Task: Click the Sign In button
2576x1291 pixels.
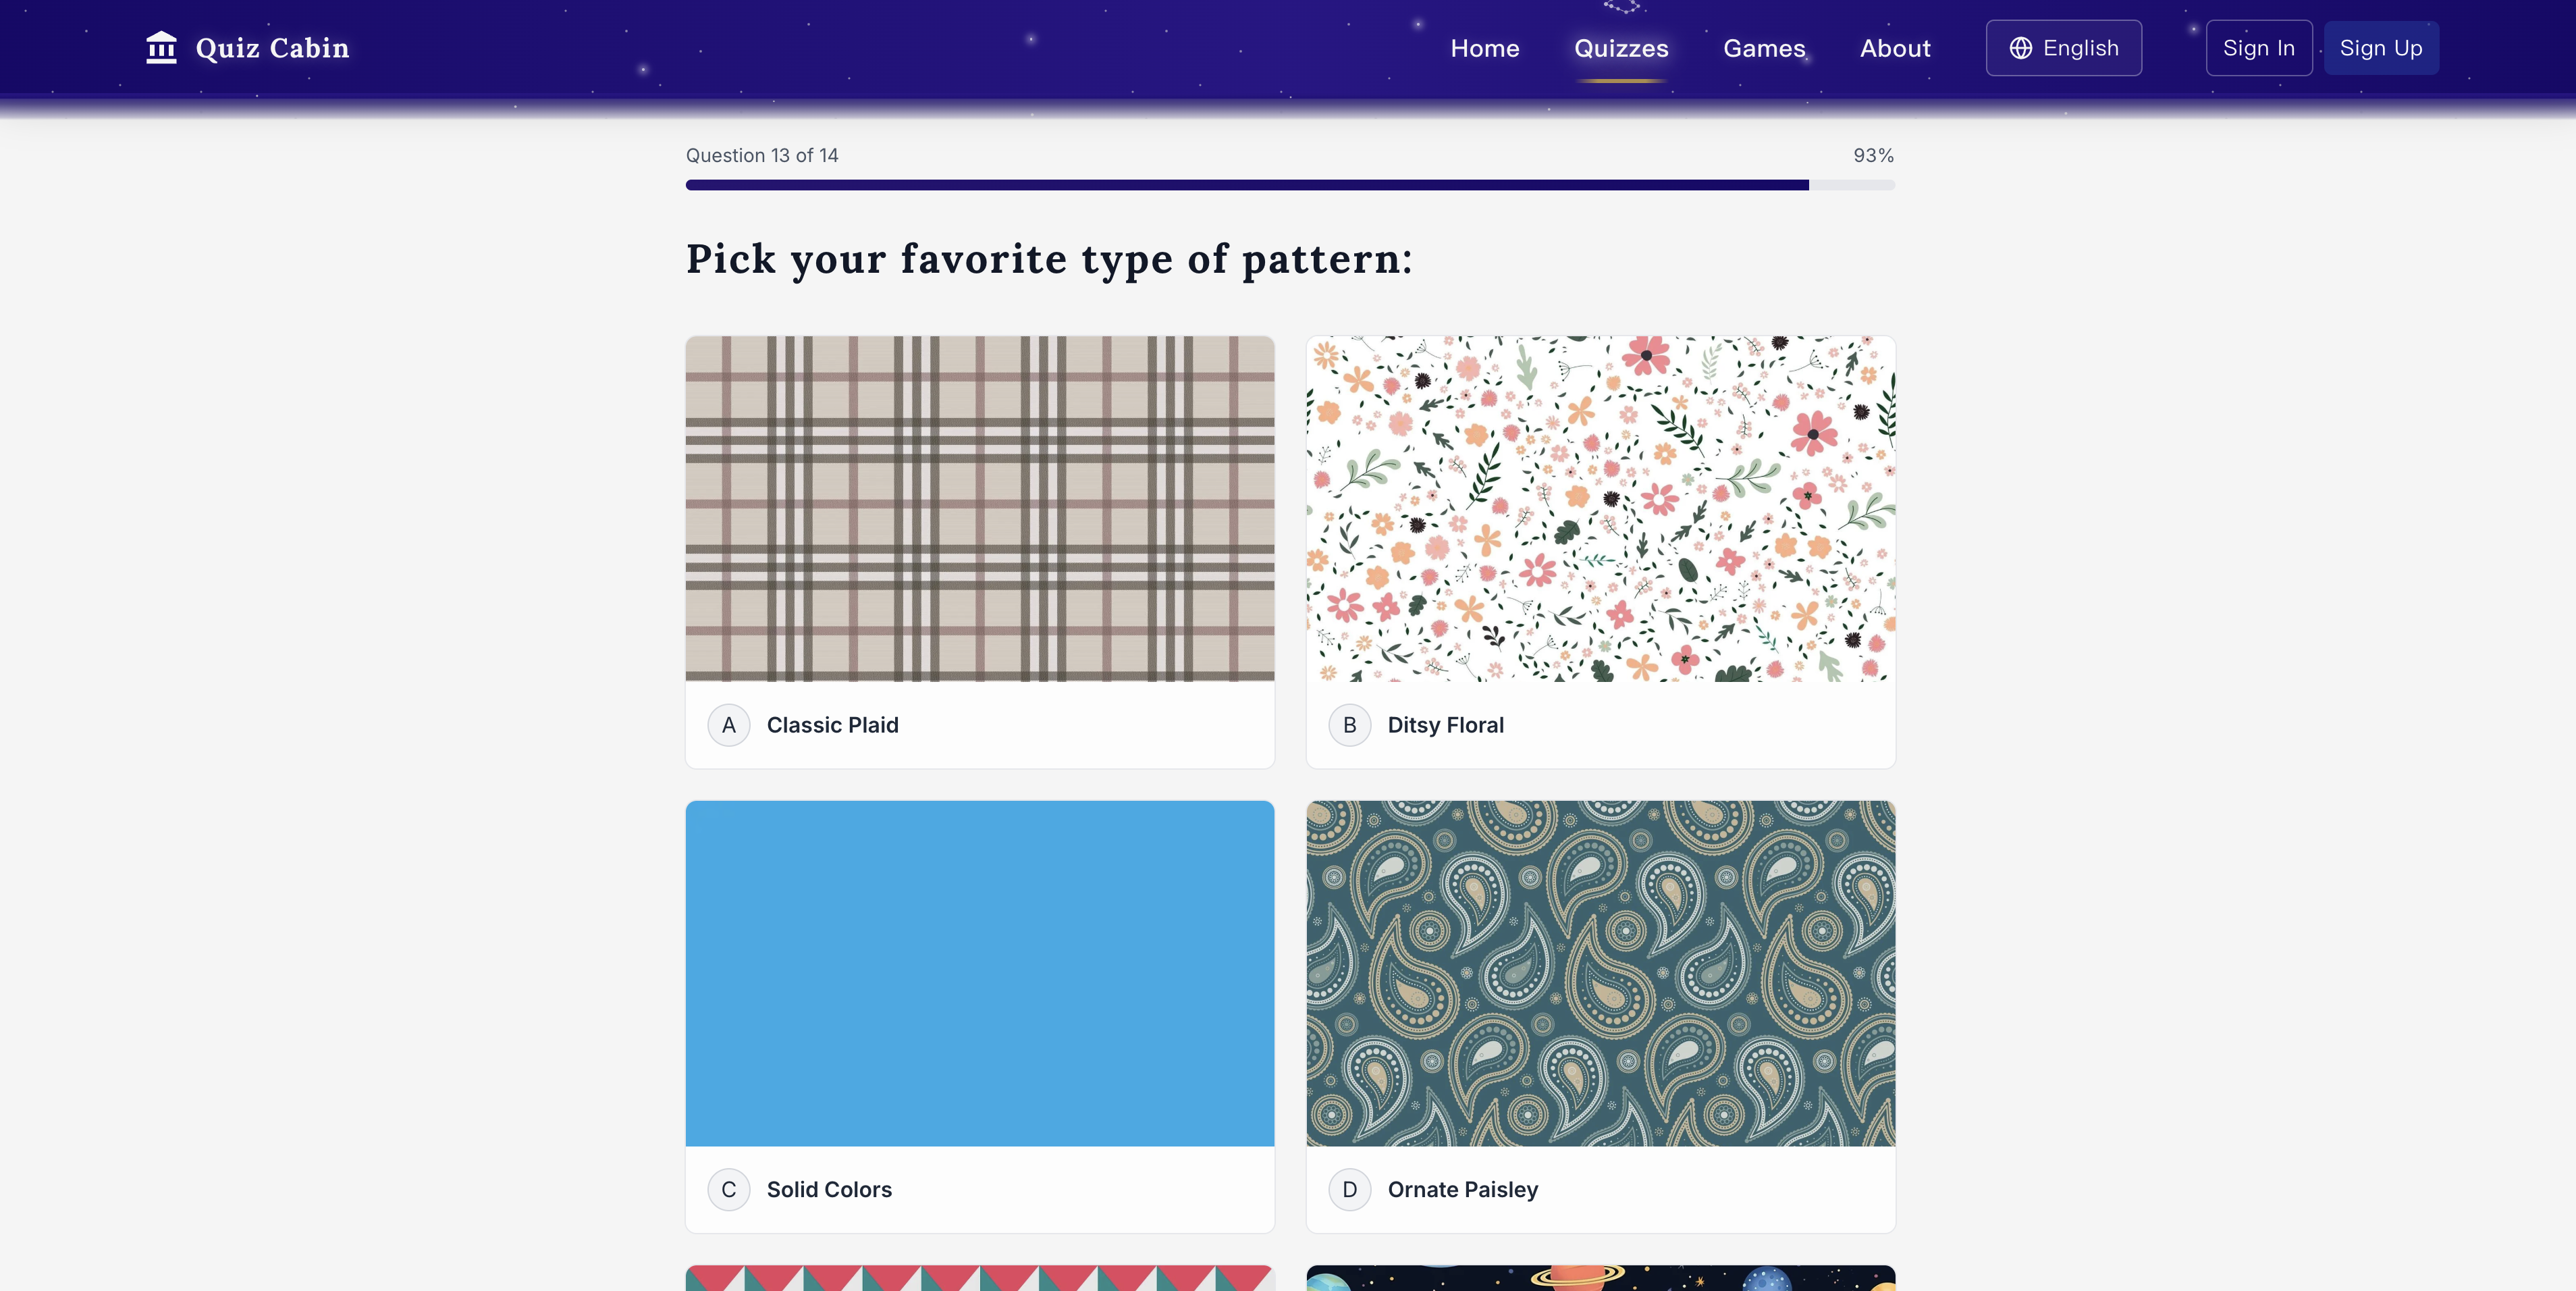Action: pos(2258,48)
